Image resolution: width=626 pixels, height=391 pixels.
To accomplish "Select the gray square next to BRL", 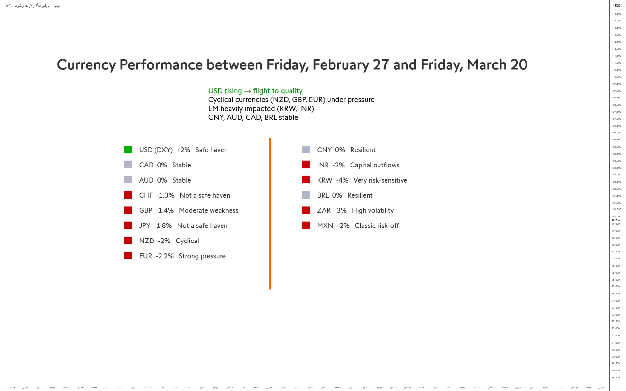I will [x=306, y=195].
